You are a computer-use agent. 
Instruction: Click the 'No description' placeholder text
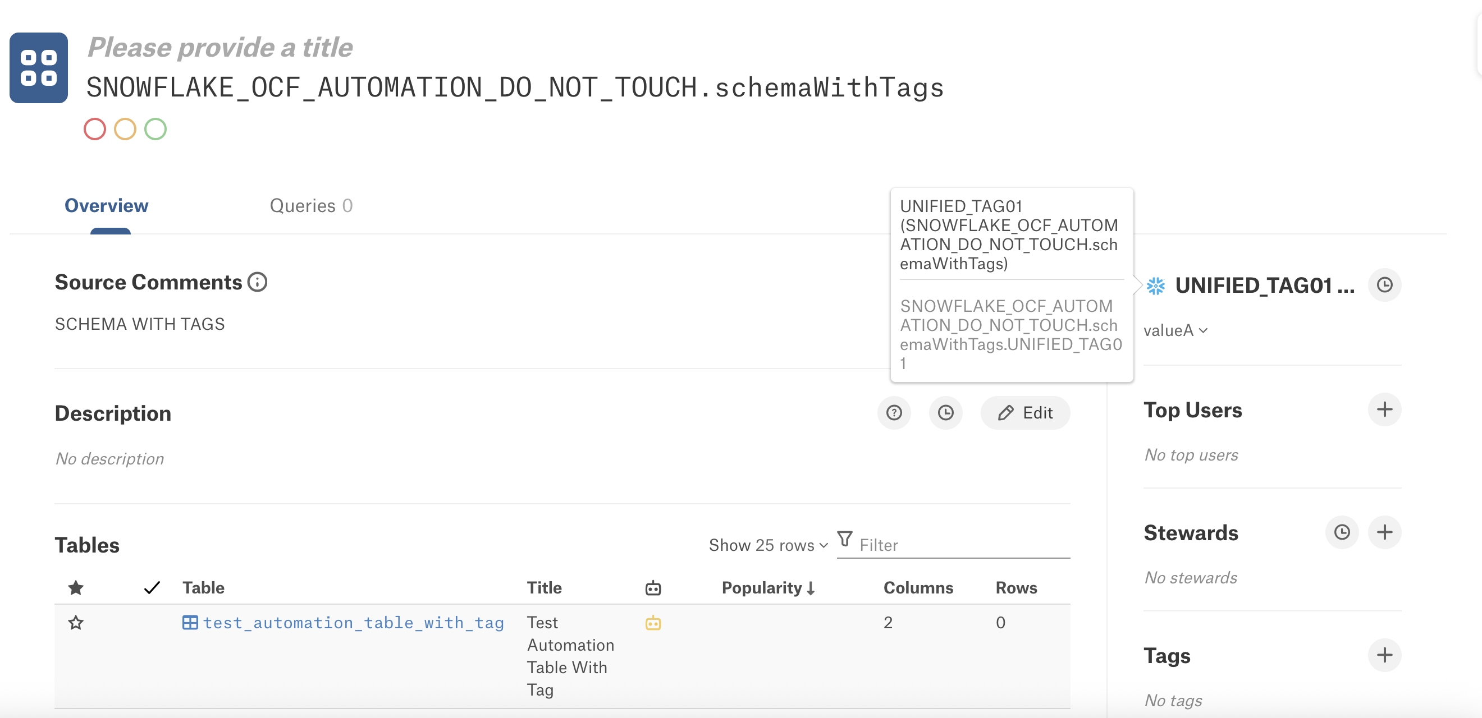point(109,458)
